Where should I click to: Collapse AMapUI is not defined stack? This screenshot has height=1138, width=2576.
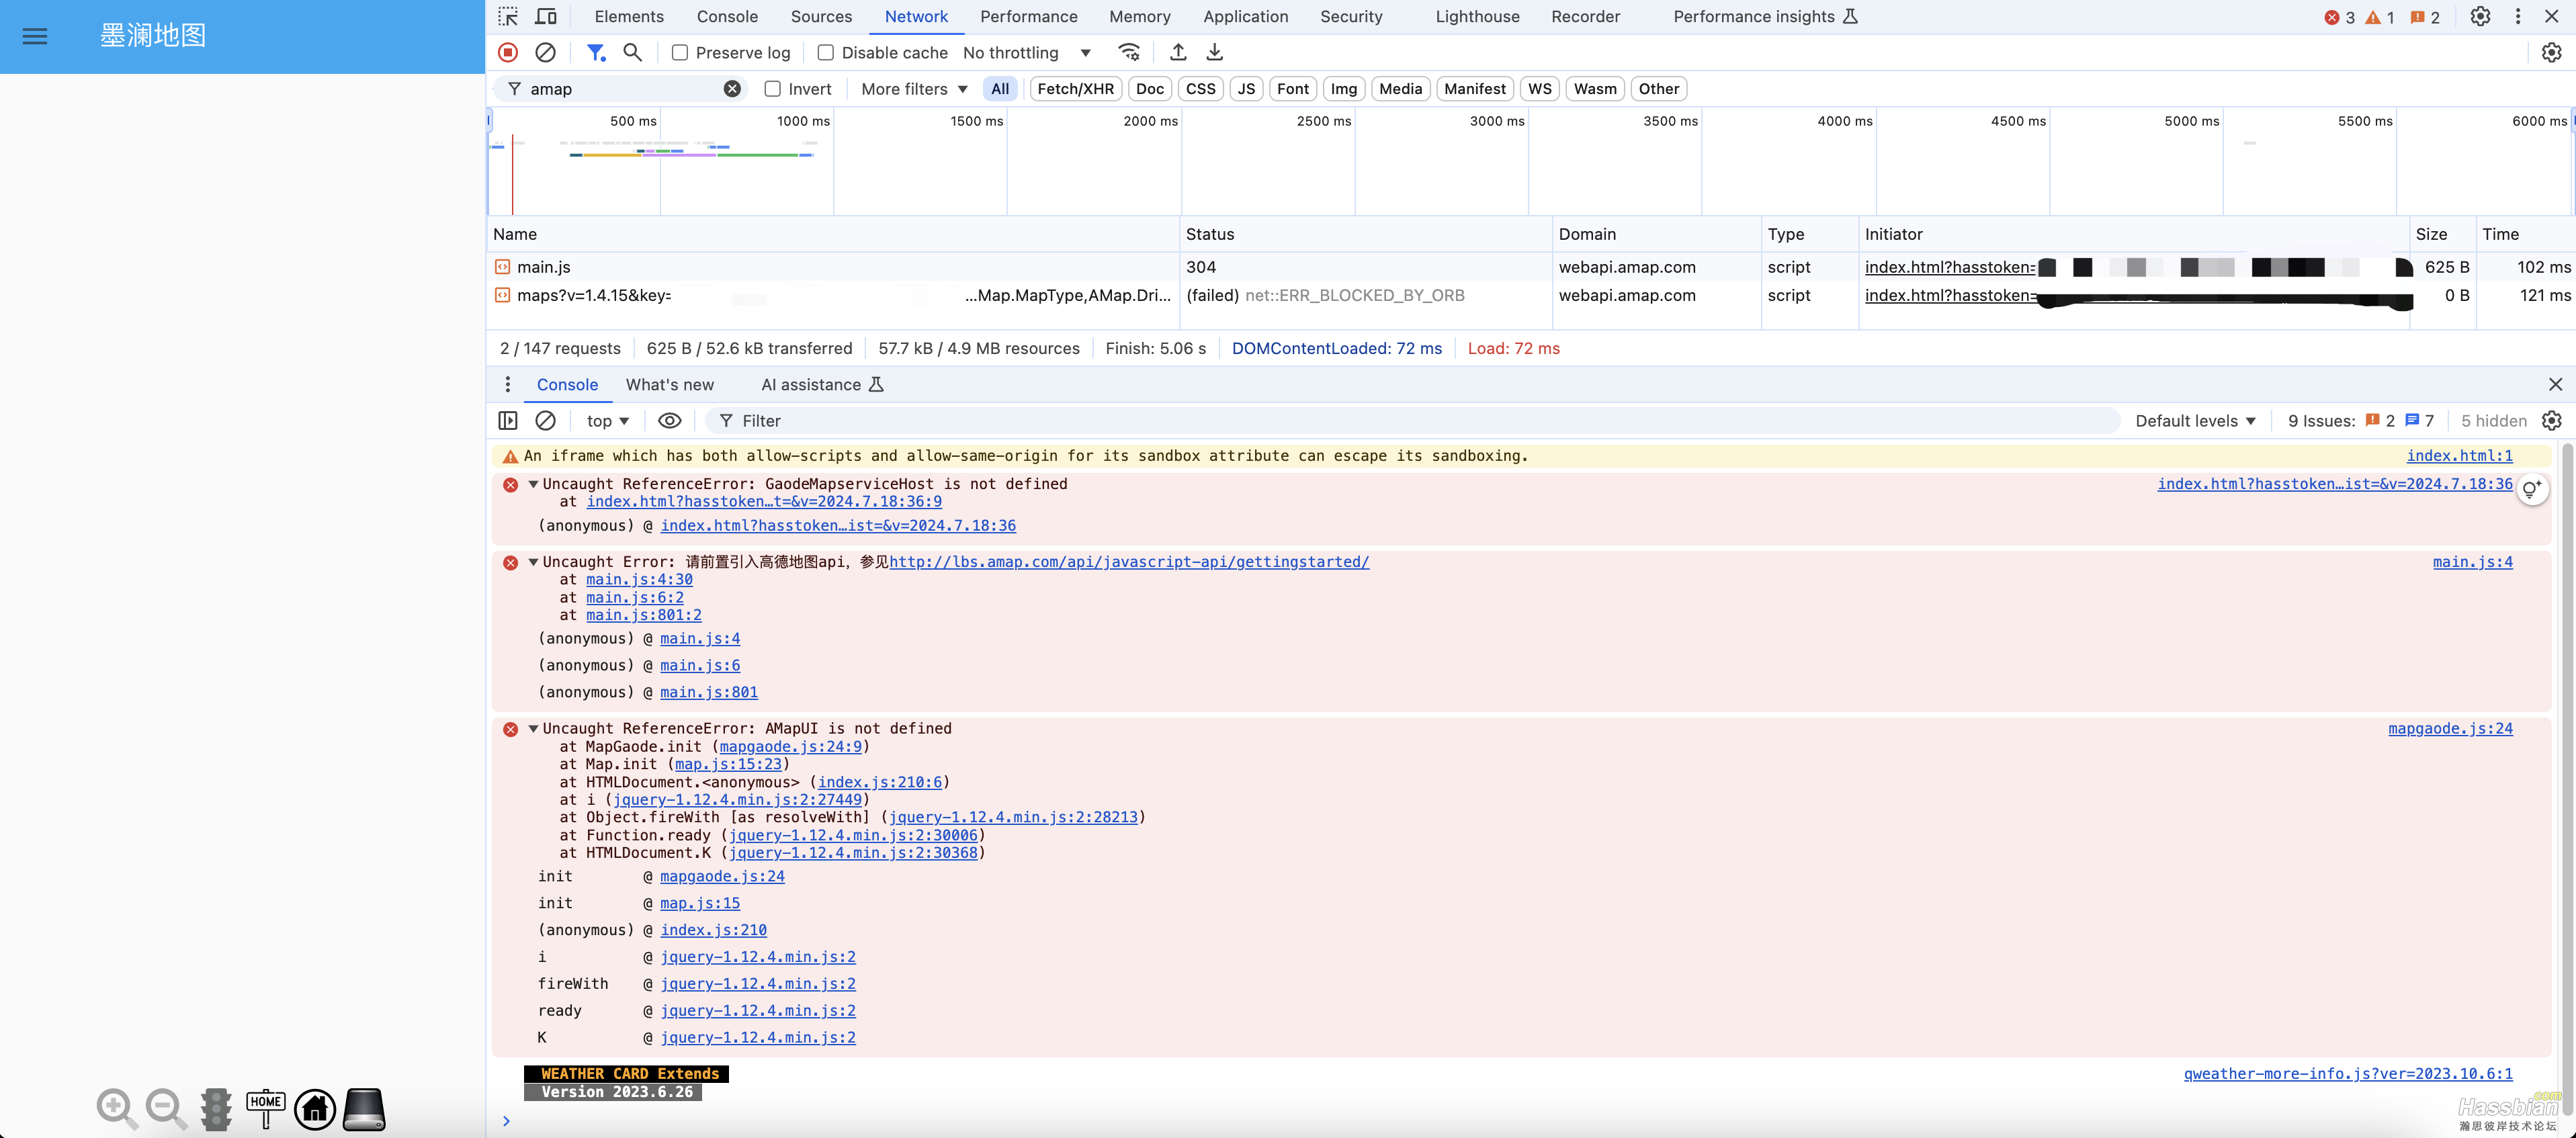coord(533,729)
